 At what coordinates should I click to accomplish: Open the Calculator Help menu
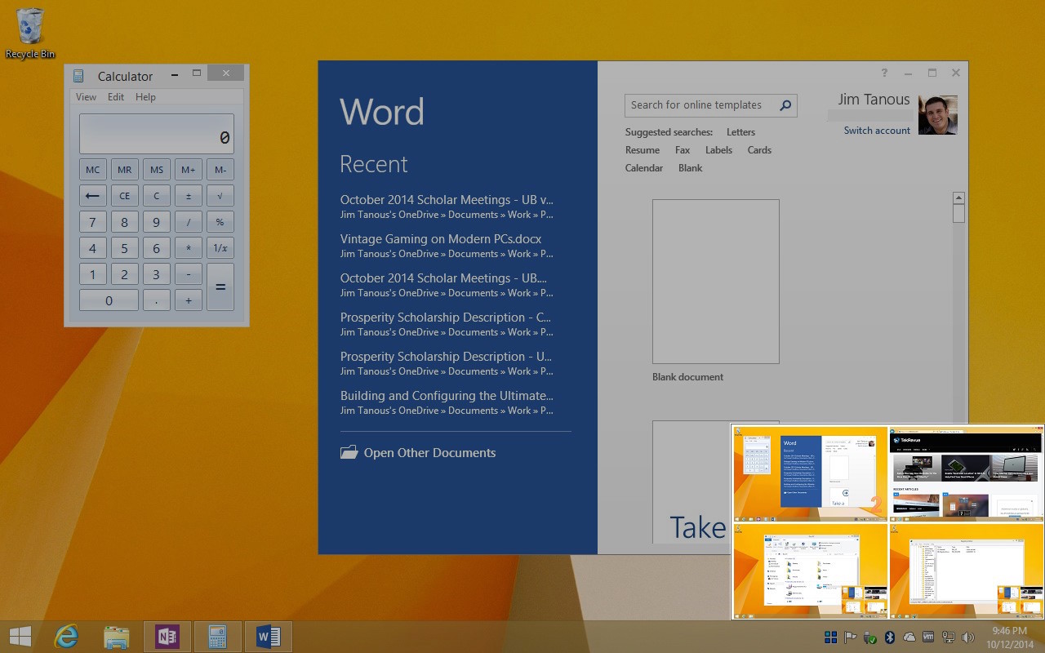click(145, 96)
